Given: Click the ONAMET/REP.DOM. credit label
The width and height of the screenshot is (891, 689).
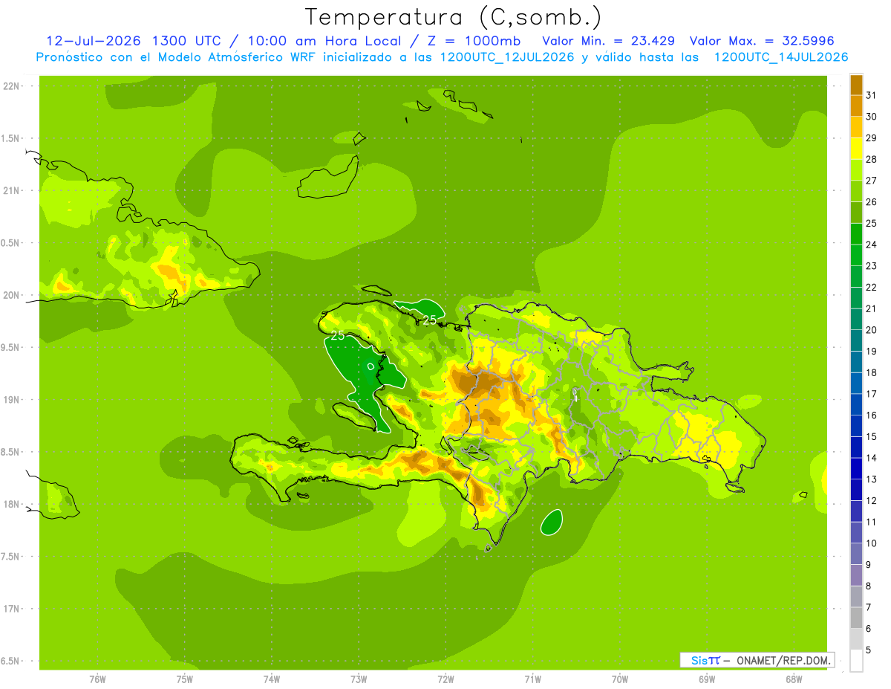Looking at the screenshot, I should point(783,660).
